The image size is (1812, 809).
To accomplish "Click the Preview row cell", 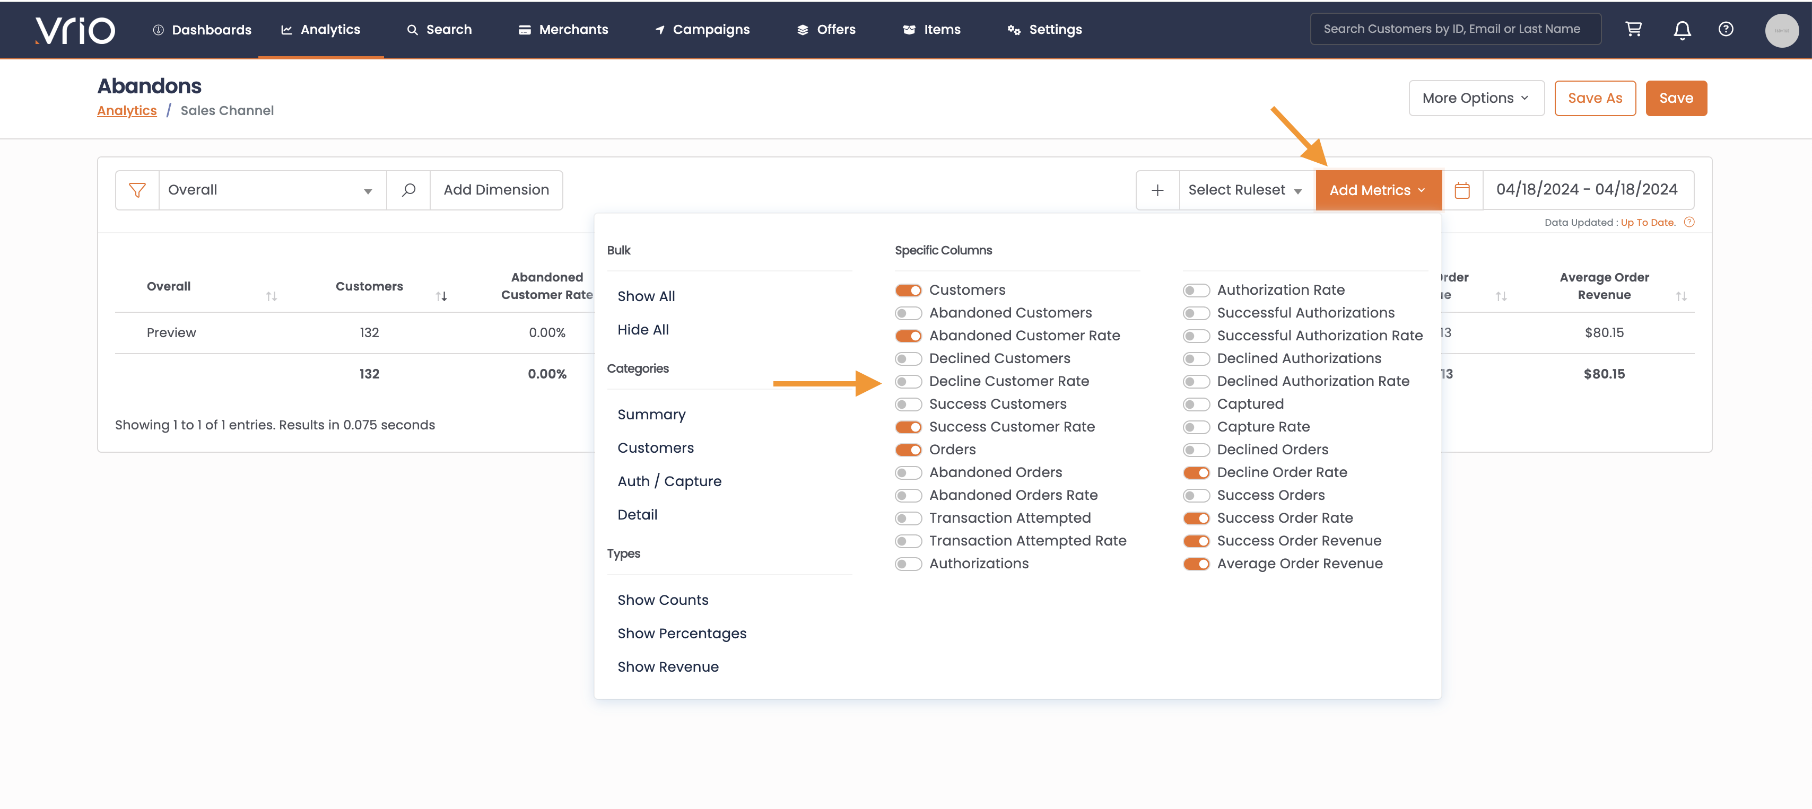I will (x=171, y=333).
